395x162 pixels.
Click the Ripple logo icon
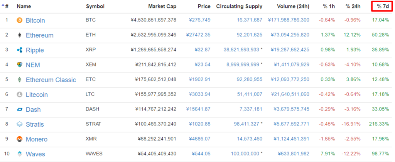pos(19,50)
